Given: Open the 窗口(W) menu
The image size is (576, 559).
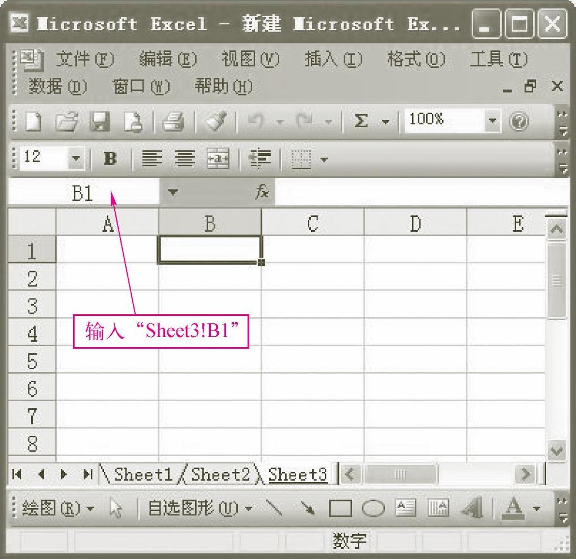Looking at the screenshot, I should tap(141, 86).
